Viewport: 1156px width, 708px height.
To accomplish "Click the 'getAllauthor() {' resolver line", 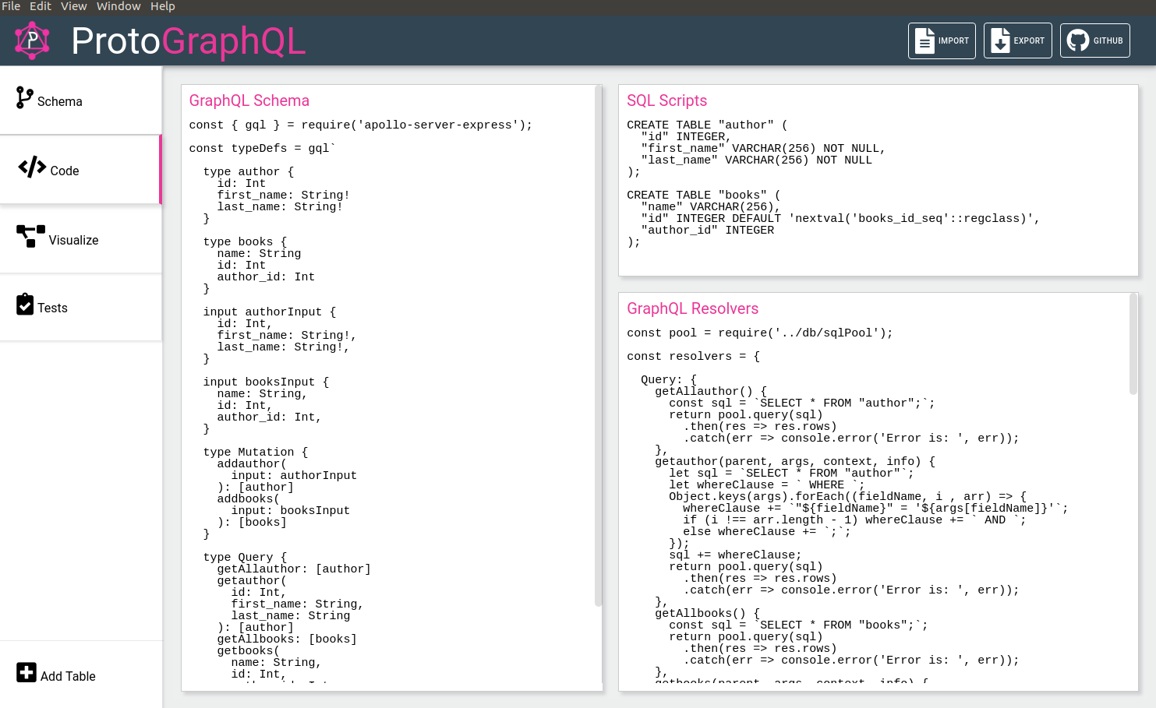I will [x=711, y=391].
